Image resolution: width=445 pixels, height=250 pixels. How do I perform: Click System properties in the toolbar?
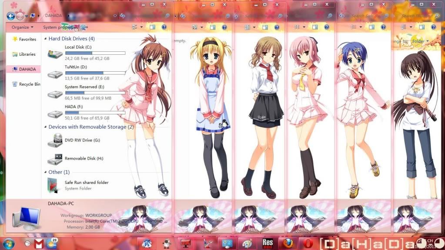click(59, 27)
